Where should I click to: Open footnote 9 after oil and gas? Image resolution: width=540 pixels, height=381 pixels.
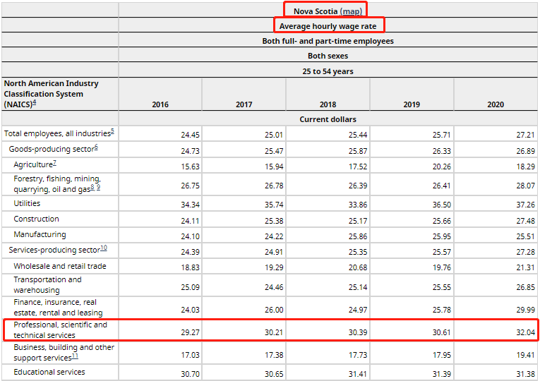[98, 187]
